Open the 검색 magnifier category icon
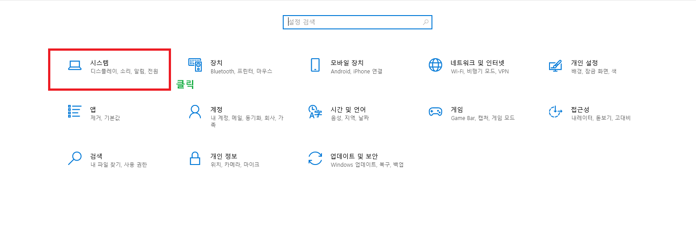This screenshot has height=237, width=696. point(75,158)
